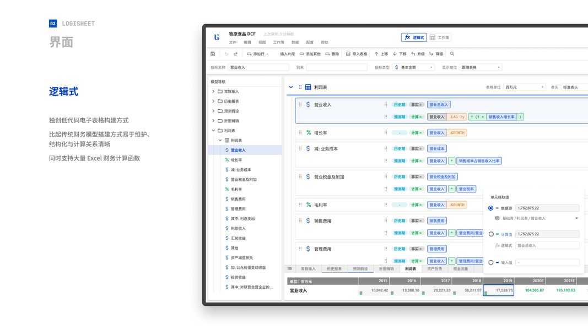
Task: Click the 插入片段 button
Action: coord(287,54)
